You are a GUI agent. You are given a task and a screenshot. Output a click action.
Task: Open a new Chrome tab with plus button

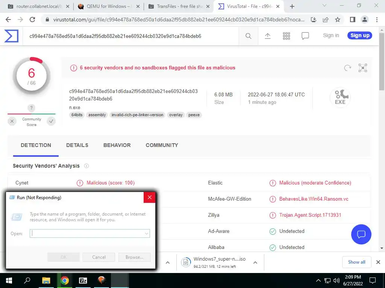(292, 7)
